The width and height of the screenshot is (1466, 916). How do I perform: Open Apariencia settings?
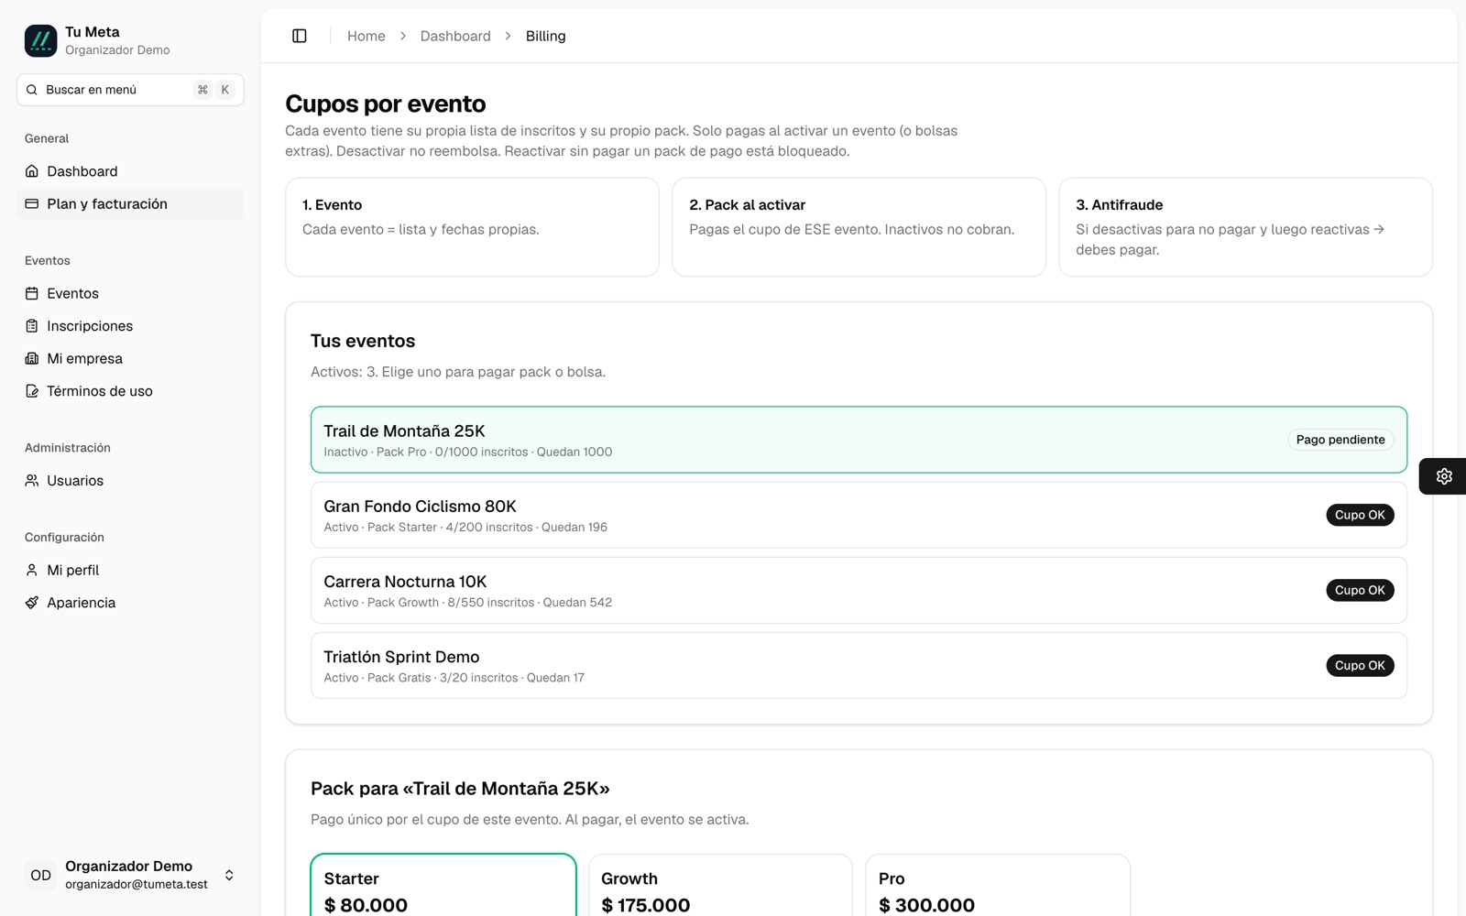tap(130, 603)
